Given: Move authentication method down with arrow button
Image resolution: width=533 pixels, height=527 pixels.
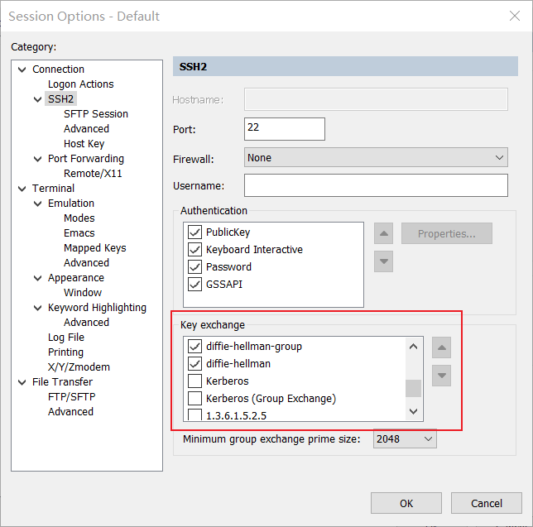Looking at the screenshot, I should [x=383, y=261].
